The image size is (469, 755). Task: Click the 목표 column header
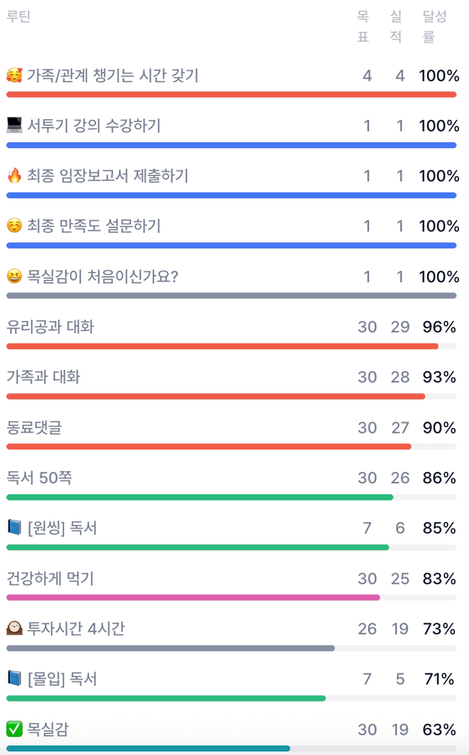tap(363, 27)
